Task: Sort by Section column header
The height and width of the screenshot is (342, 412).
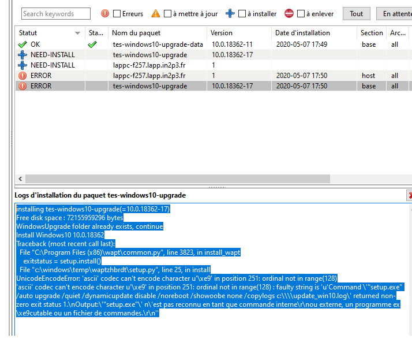Action: pos(372,33)
